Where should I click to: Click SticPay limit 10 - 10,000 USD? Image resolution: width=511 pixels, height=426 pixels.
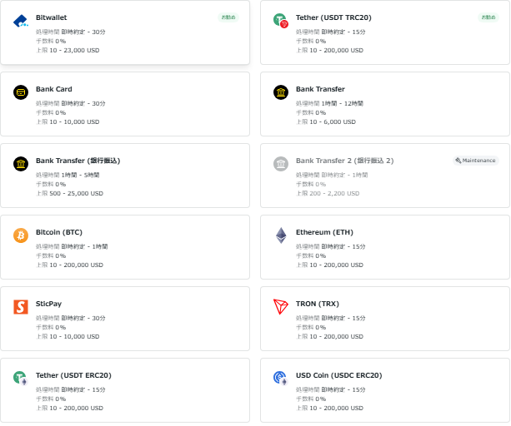68,337
